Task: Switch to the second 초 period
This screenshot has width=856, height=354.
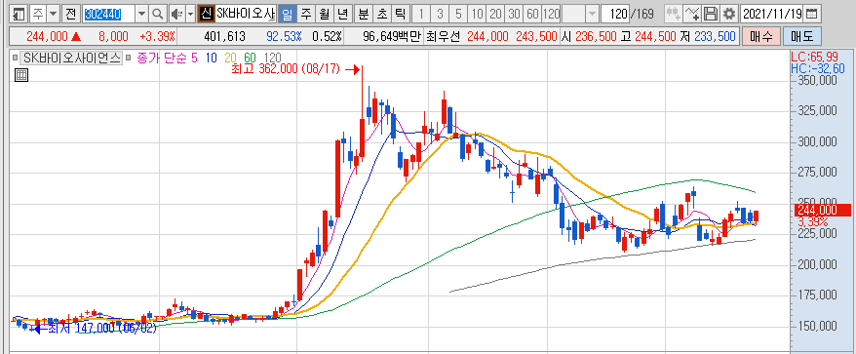Action: [x=381, y=14]
